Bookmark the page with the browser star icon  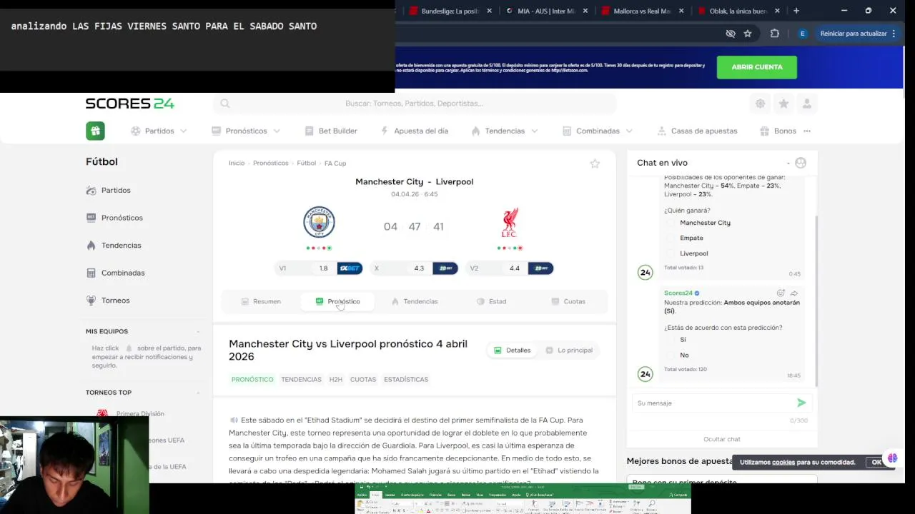(x=748, y=34)
